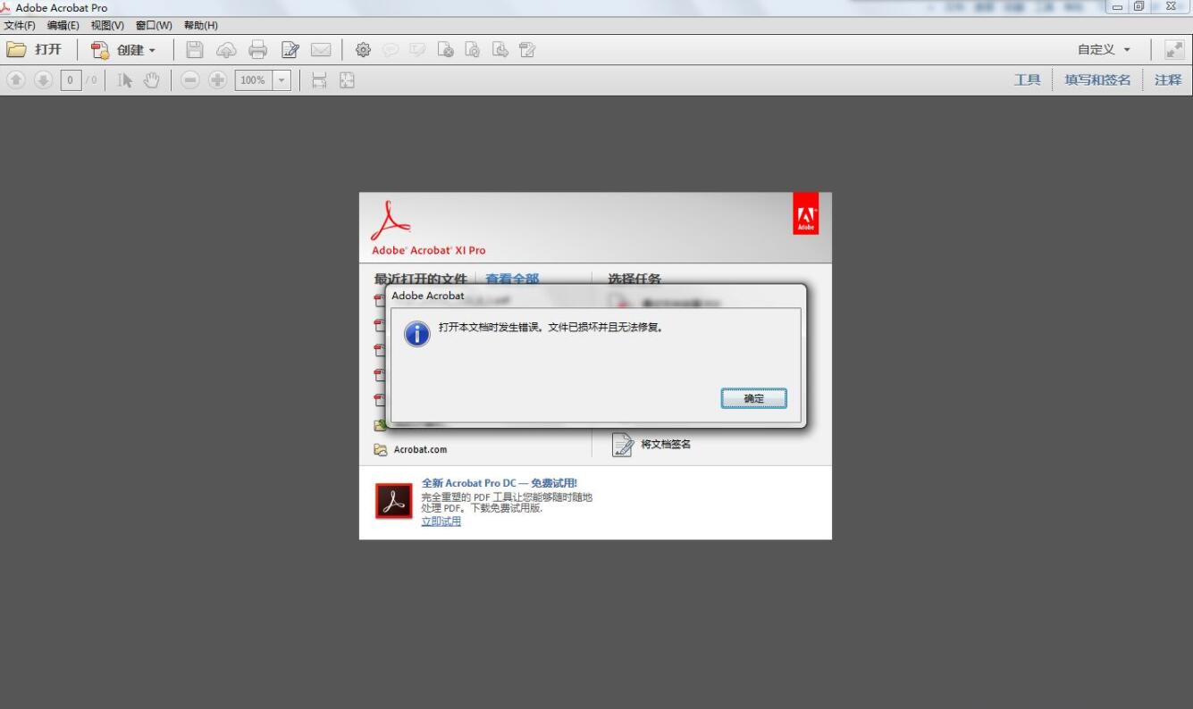Click the rotate page icon
The width and height of the screenshot is (1193, 709).
click(x=473, y=50)
